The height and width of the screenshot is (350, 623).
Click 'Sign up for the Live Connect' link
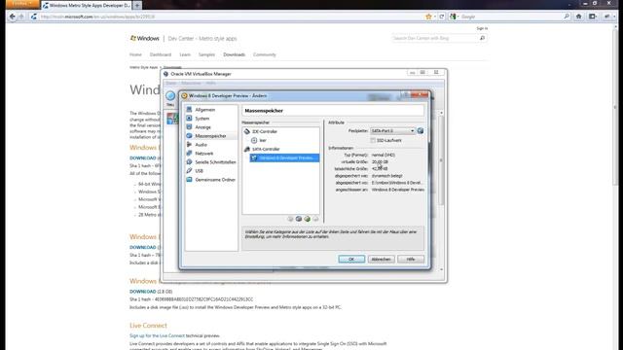[x=157, y=335]
